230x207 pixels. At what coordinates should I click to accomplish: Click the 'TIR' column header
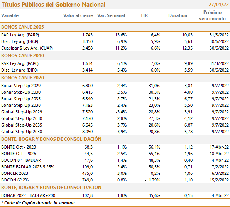(x=144, y=15)
